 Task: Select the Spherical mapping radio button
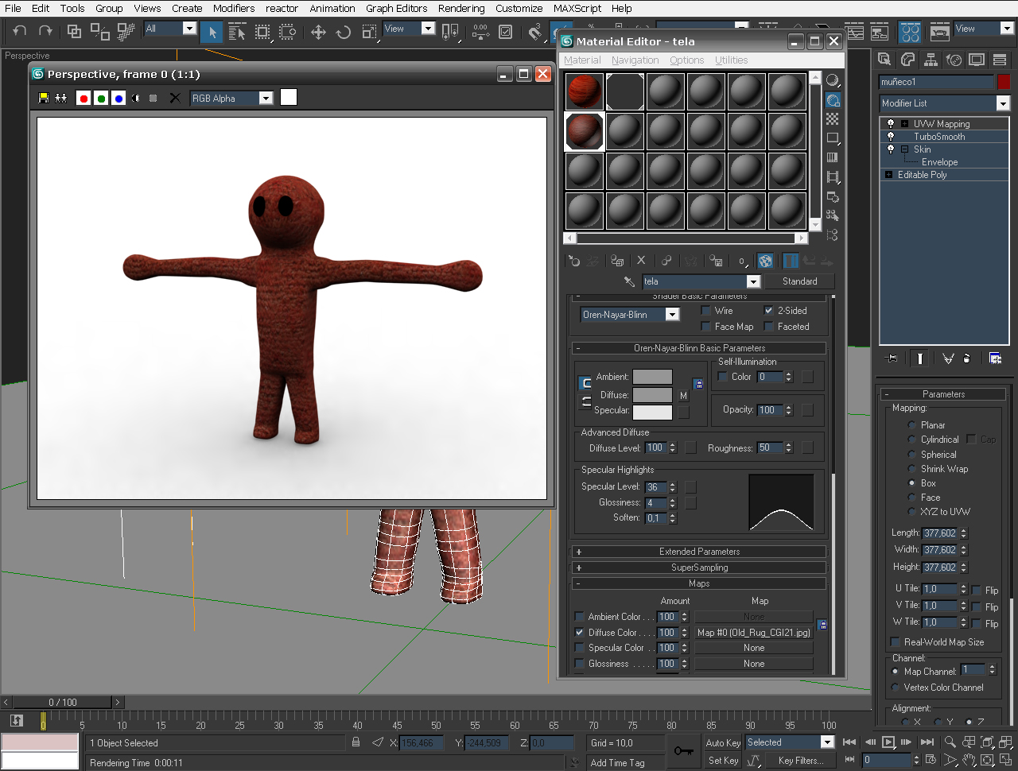point(911,455)
